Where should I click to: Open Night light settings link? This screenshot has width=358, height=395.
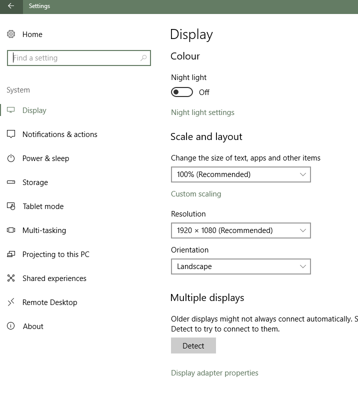(202, 112)
